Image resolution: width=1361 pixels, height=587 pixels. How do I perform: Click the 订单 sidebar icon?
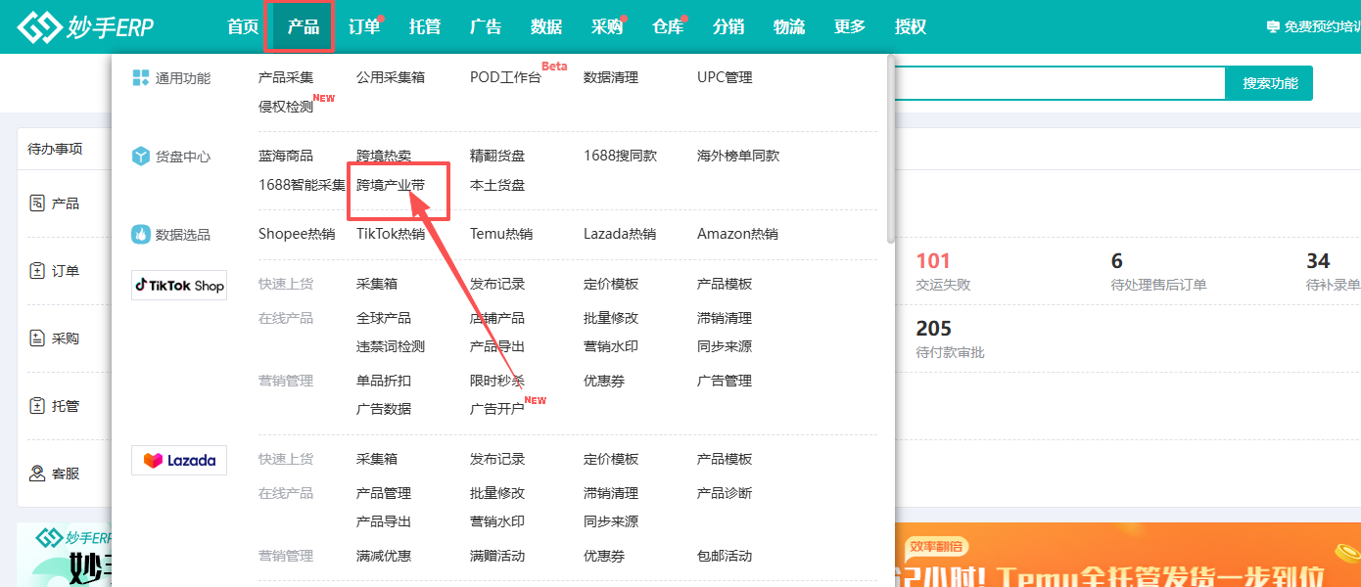[x=37, y=271]
